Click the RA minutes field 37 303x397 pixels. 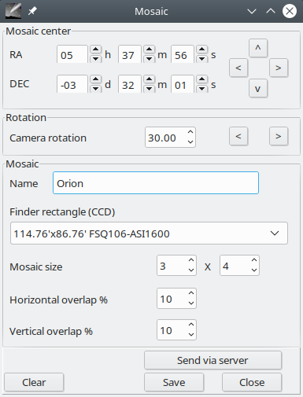point(130,54)
